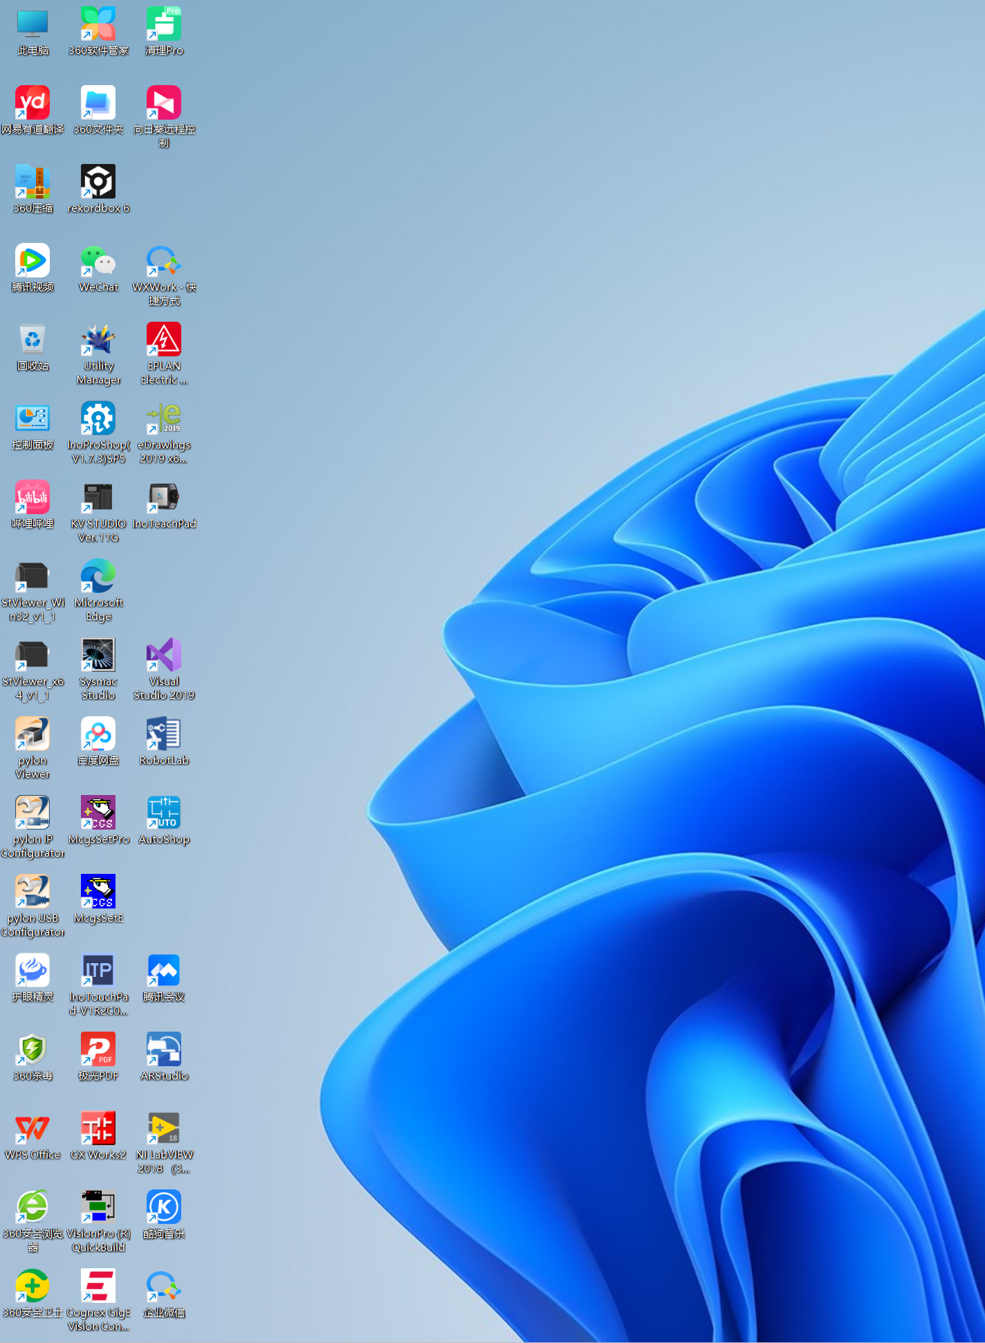
Task: Click the Sysmac Studio desktop icon
Action: click(98, 656)
